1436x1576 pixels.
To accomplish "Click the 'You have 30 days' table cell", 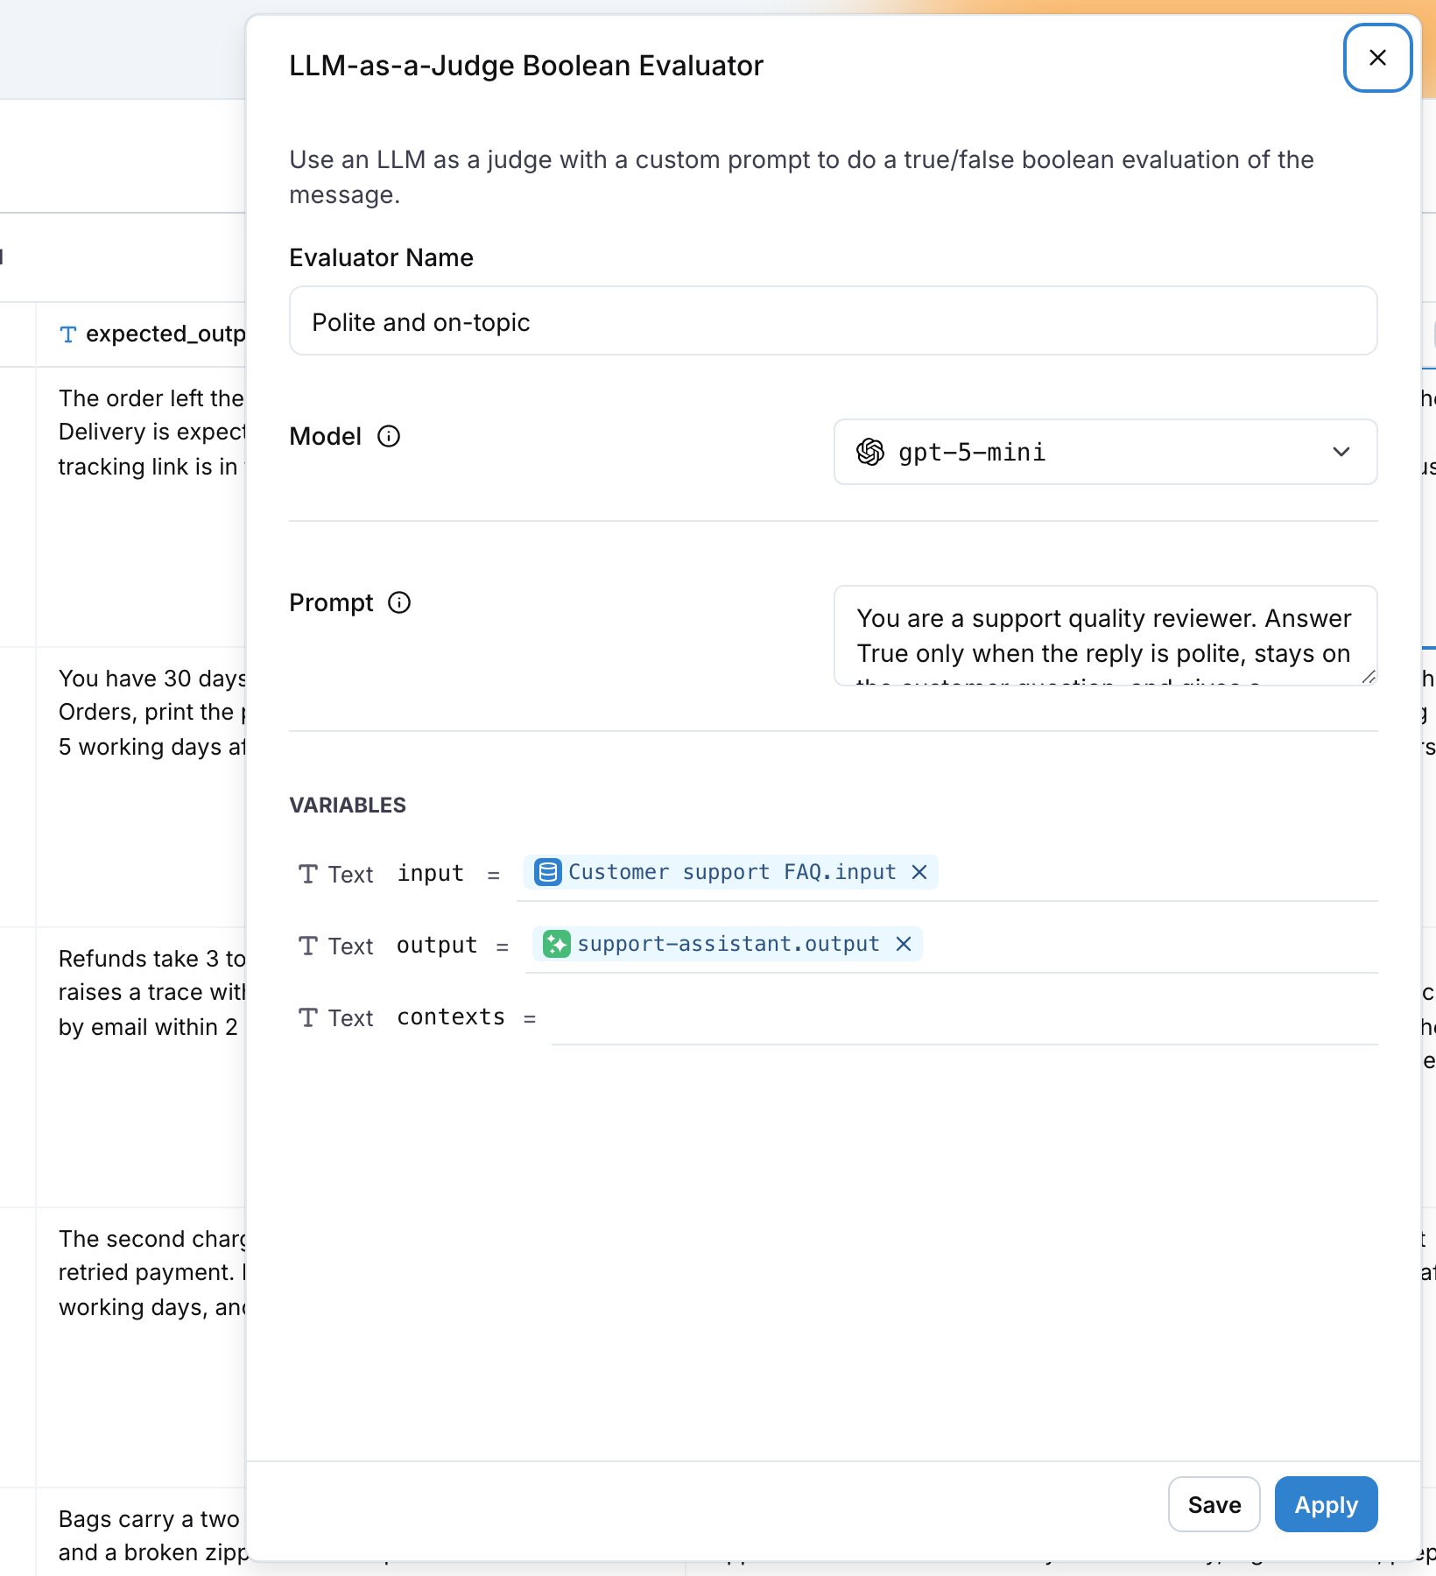I will coord(142,786).
